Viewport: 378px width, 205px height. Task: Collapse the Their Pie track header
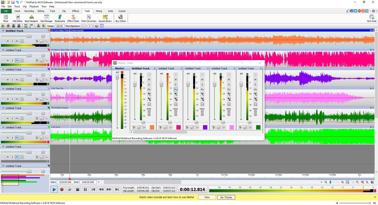(3, 89)
